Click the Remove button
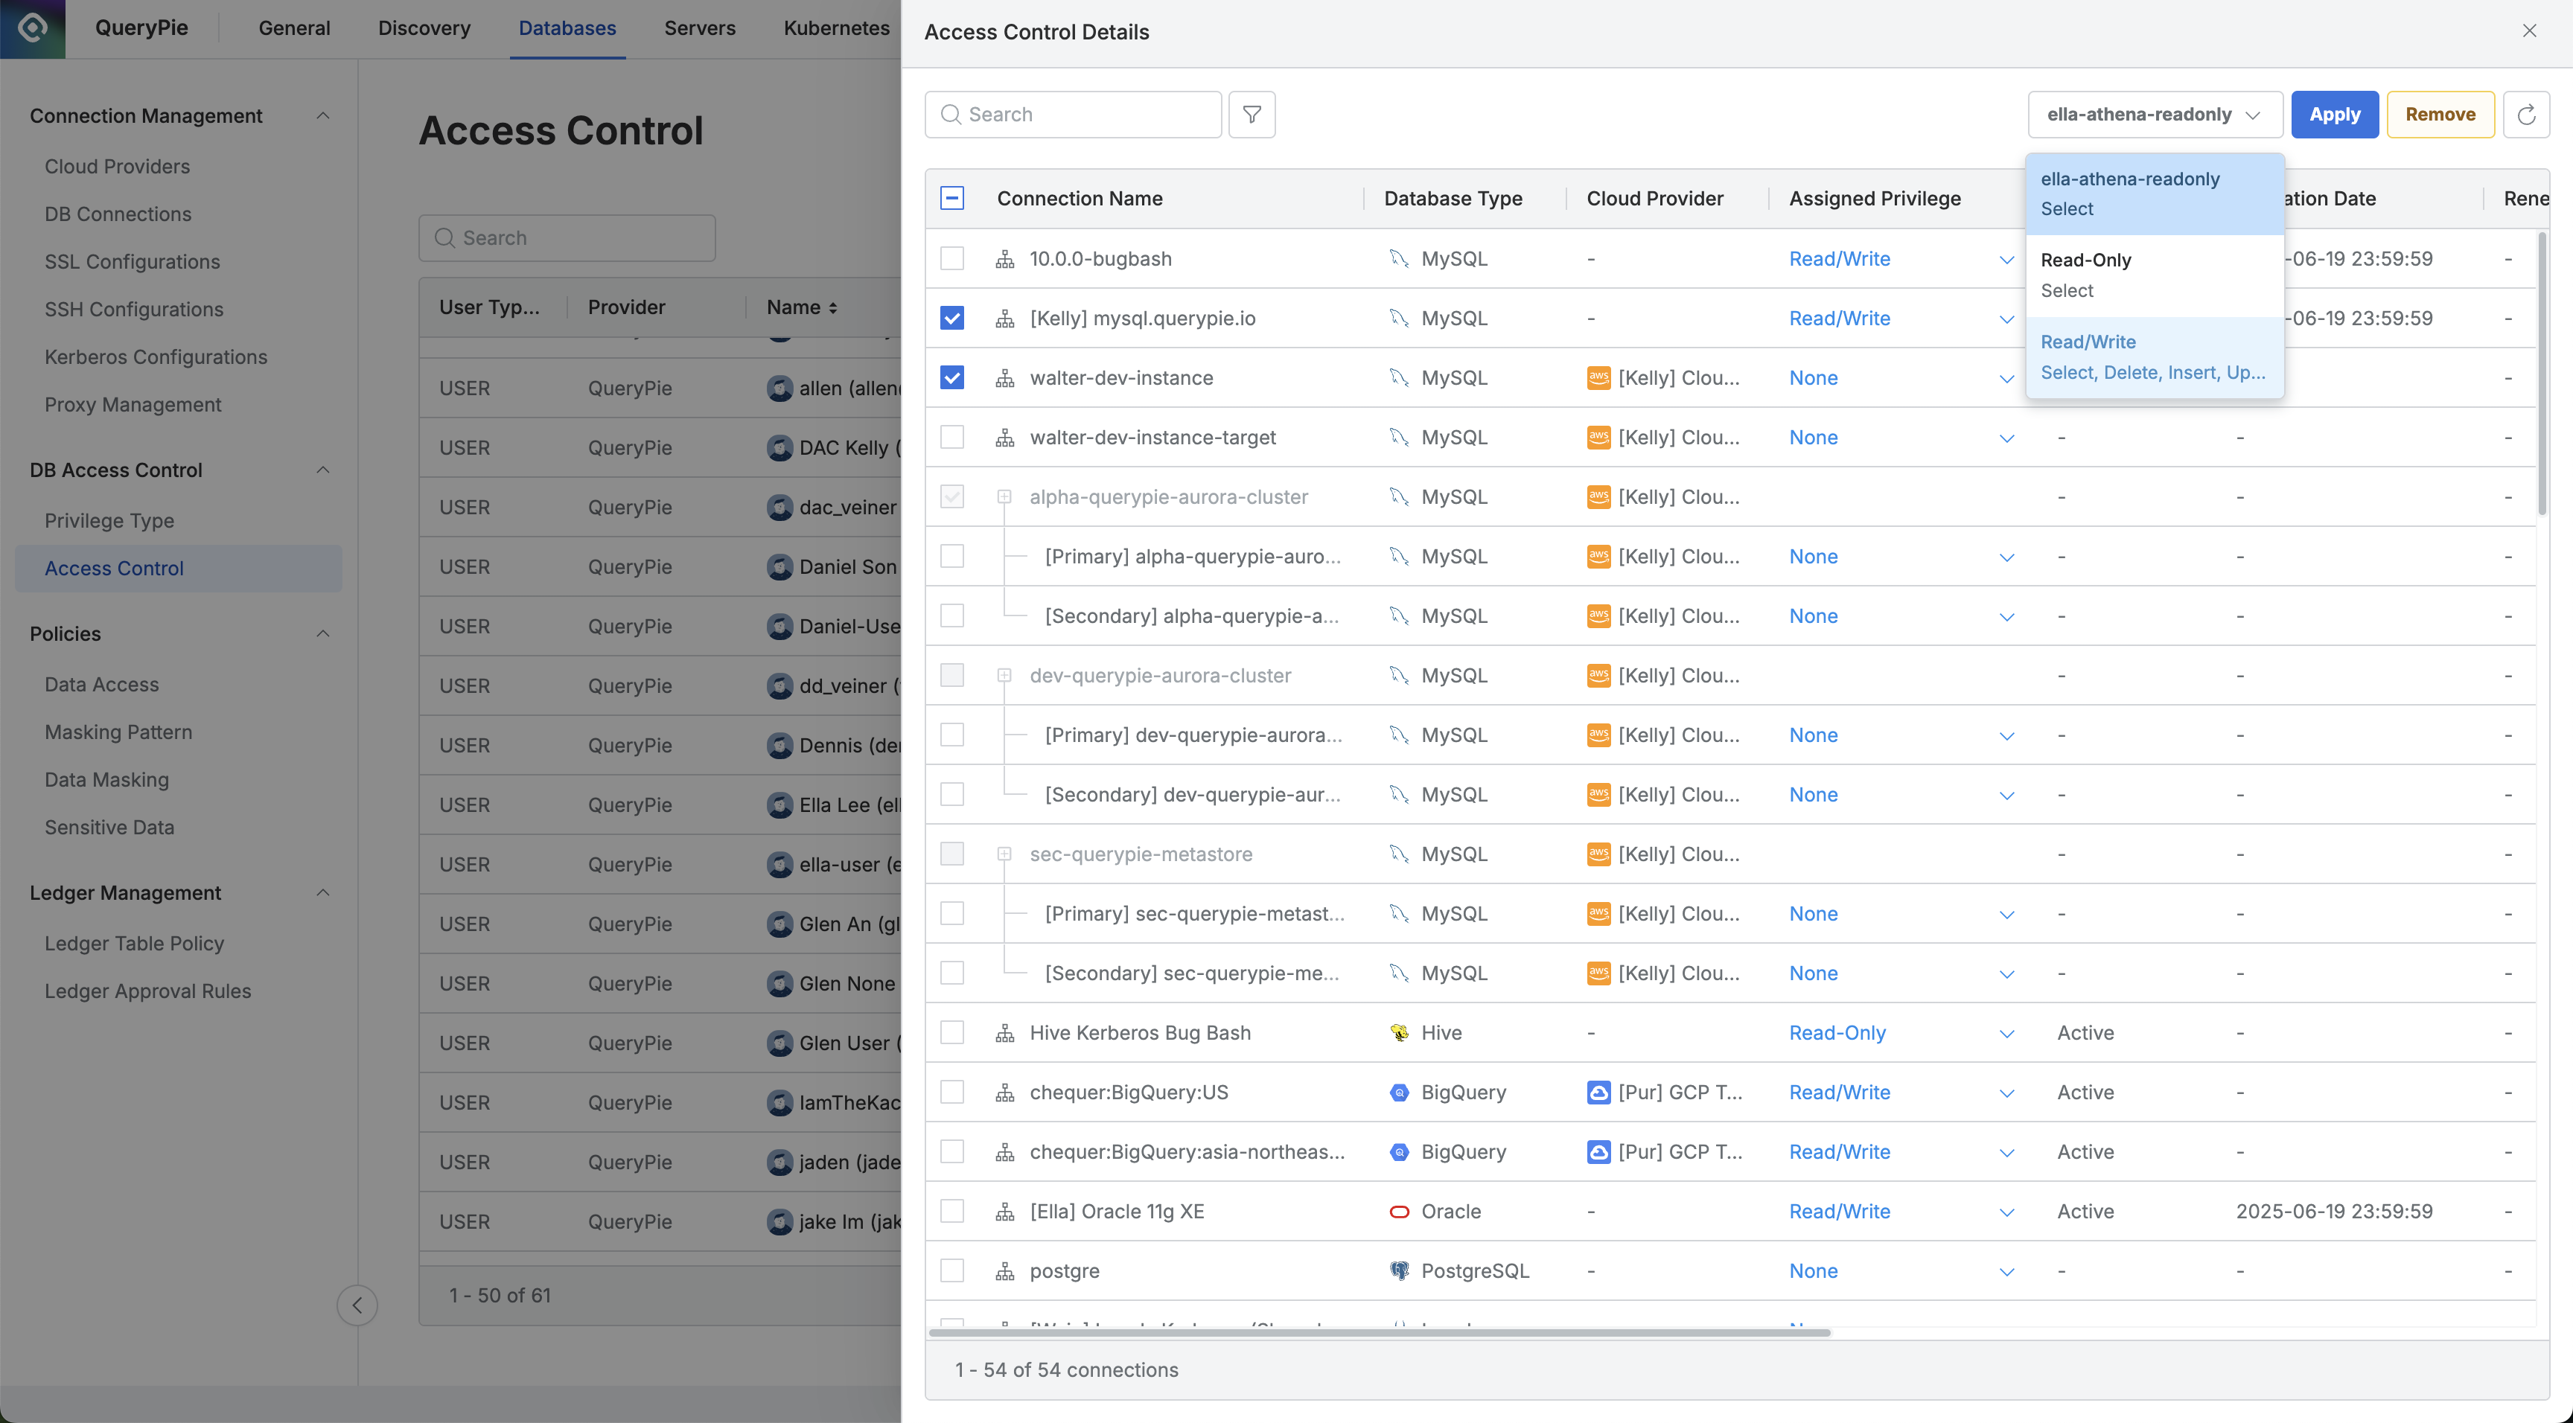The image size is (2573, 1423). coord(2440,115)
